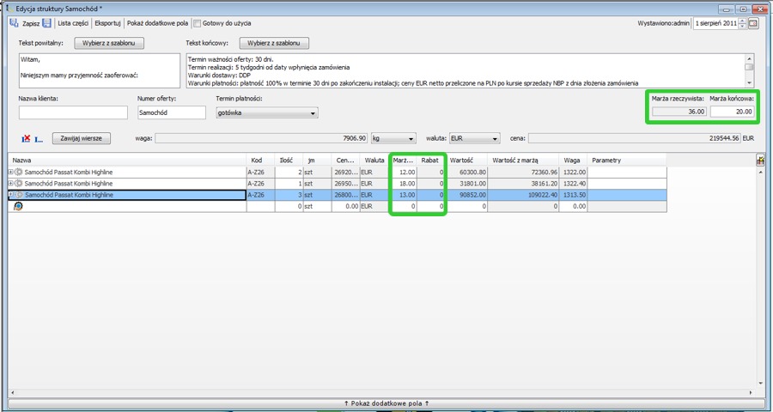Click the blue floppy disk save icon

47,22
